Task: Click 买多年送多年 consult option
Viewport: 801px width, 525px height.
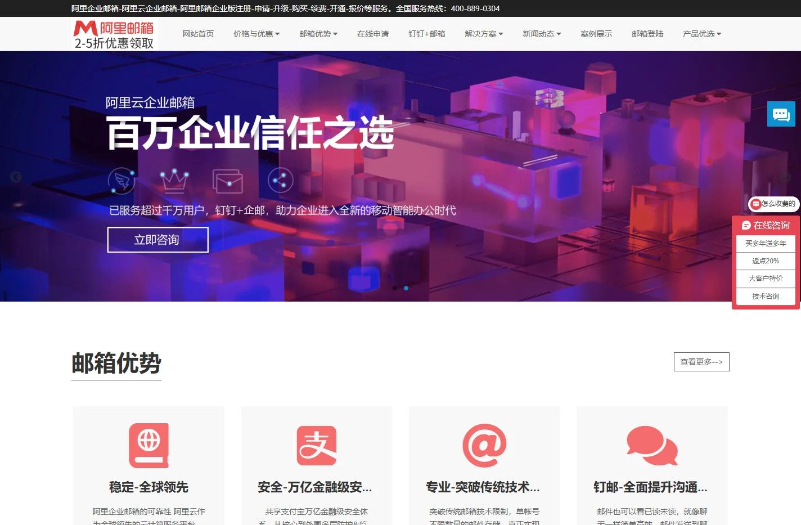Action: [766, 244]
